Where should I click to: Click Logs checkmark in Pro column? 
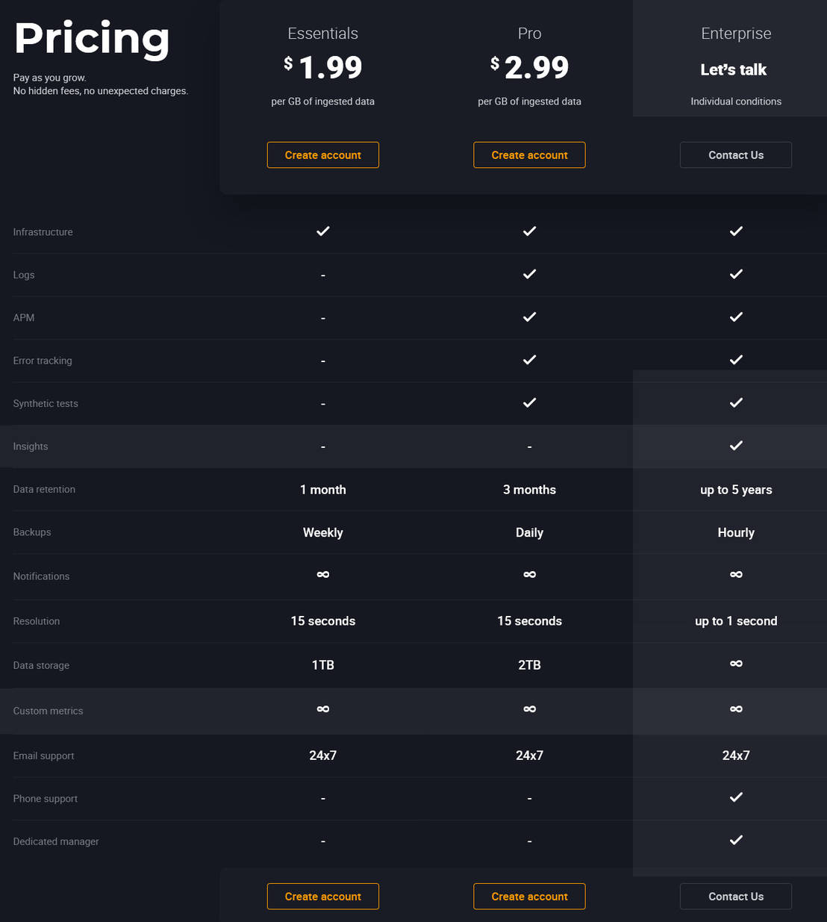pyautogui.click(x=529, y=274)
